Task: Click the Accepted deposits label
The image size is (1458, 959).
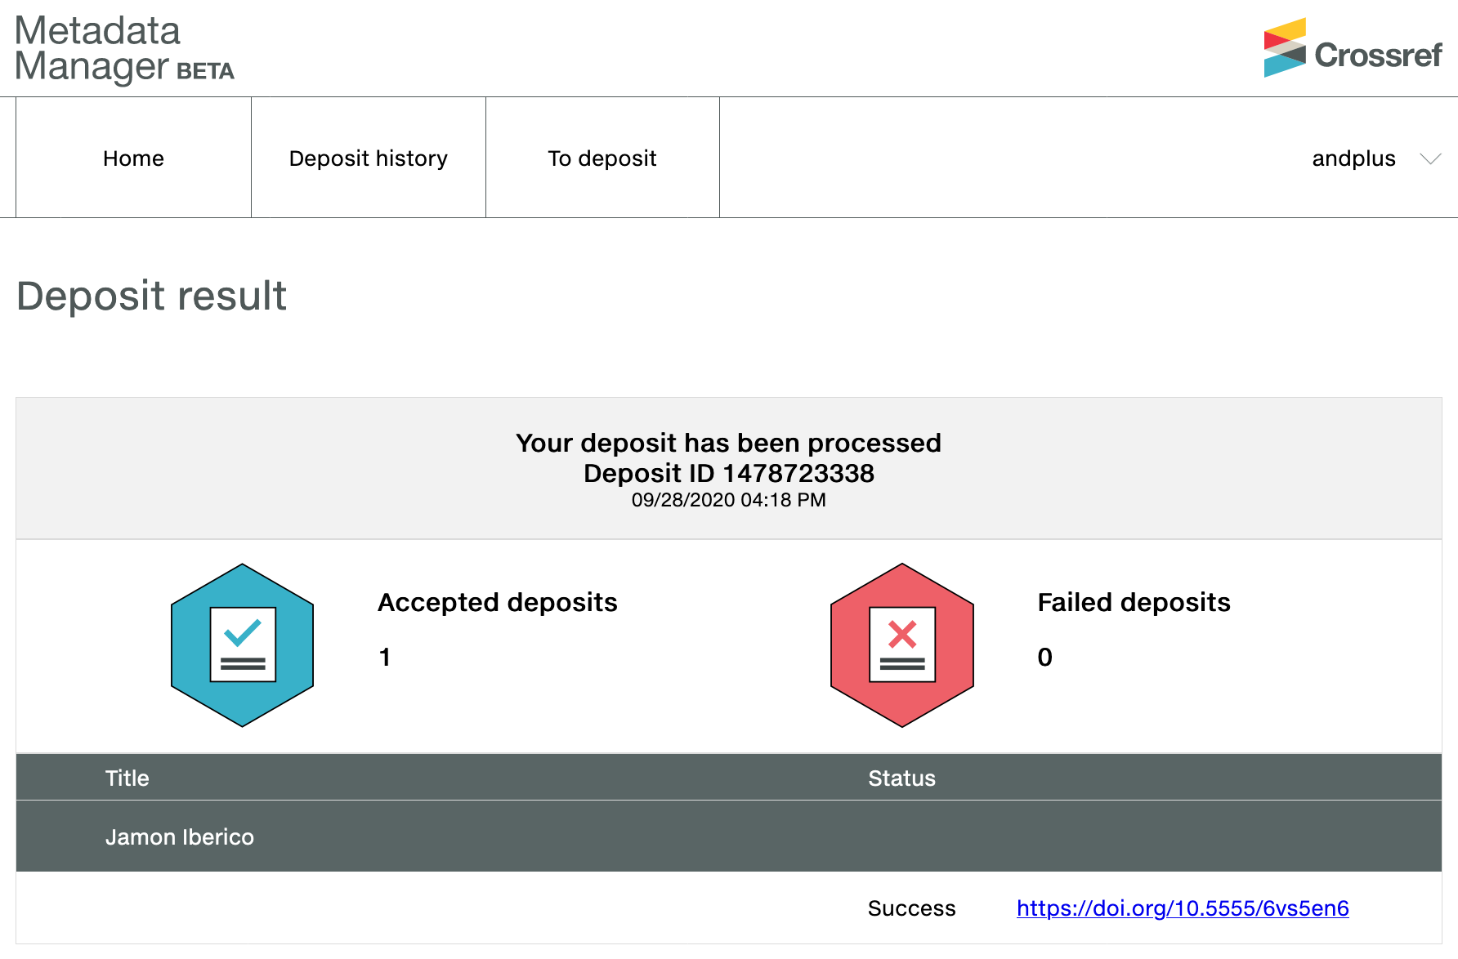Action: coord(497,603)
